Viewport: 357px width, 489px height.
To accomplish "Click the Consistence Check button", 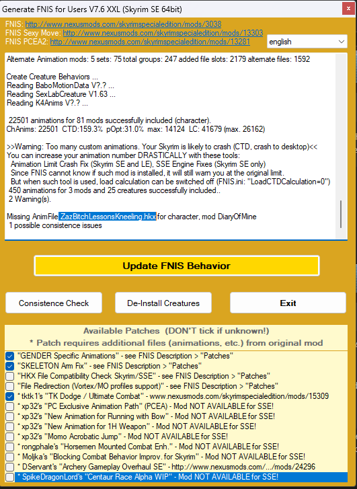I will click(54, 303).
